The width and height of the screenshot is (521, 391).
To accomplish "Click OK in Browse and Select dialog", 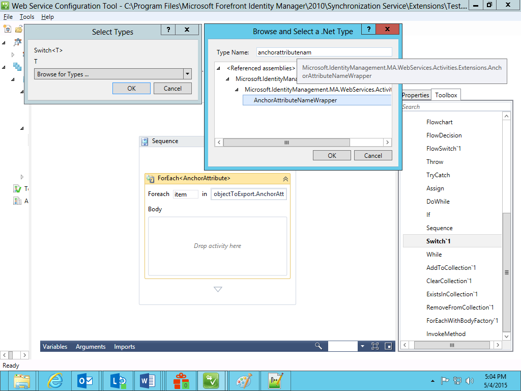I will click(332, 156).
